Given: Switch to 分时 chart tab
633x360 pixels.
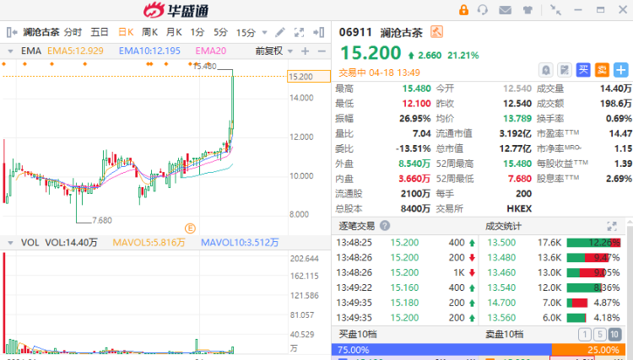Looking at the screenshot, I should tap(73, 32).
